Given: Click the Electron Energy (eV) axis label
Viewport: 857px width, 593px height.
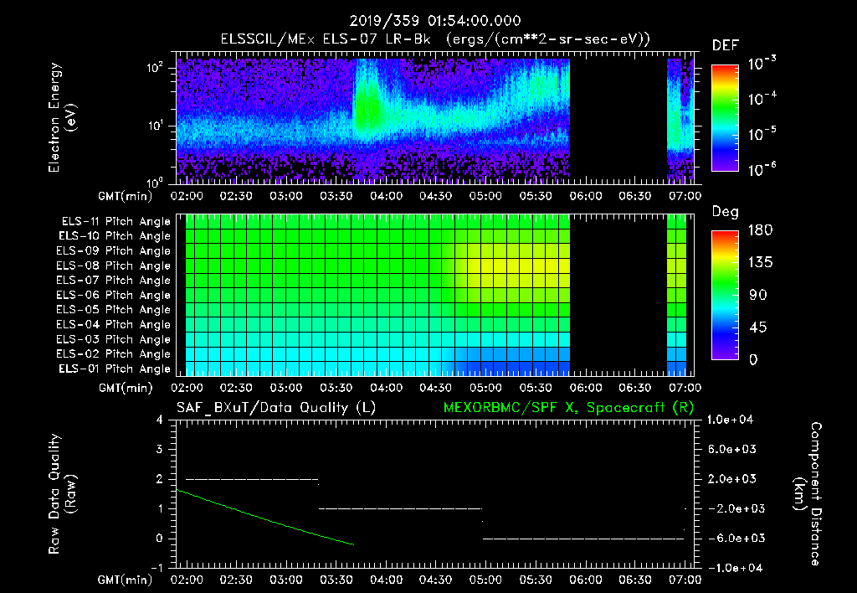Looking at the screenshot, I should pyautogui.click(x=61, y=117).
